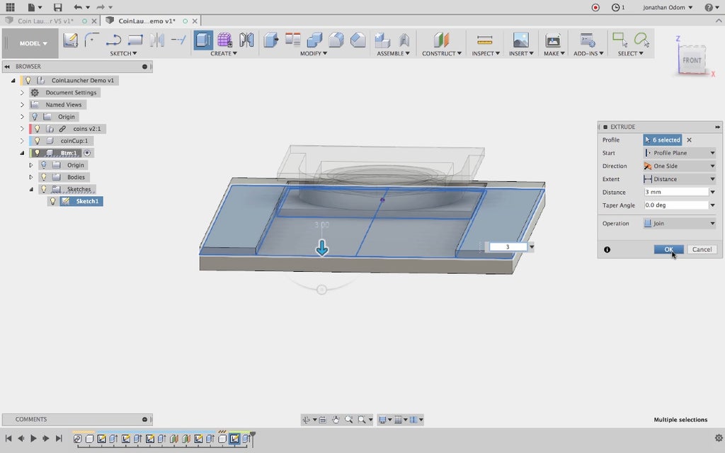
Task: Click the Create Sketch toolbar icon
Action: tap(70, 40)
